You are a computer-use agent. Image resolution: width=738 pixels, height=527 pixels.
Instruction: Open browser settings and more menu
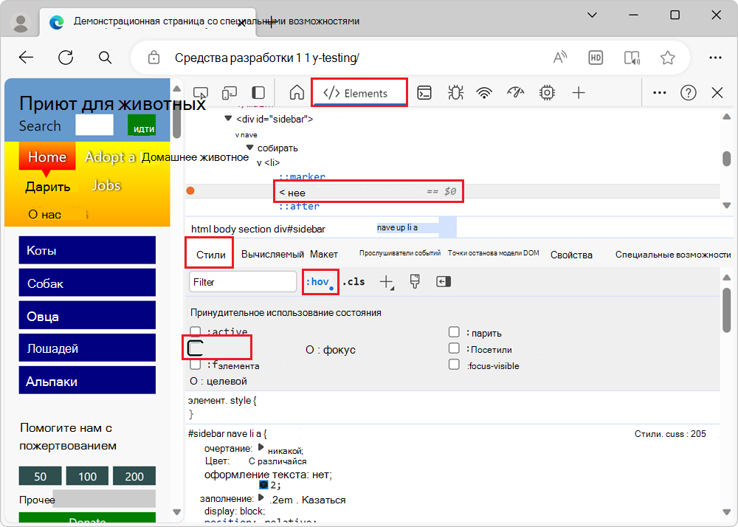(715, 58)
